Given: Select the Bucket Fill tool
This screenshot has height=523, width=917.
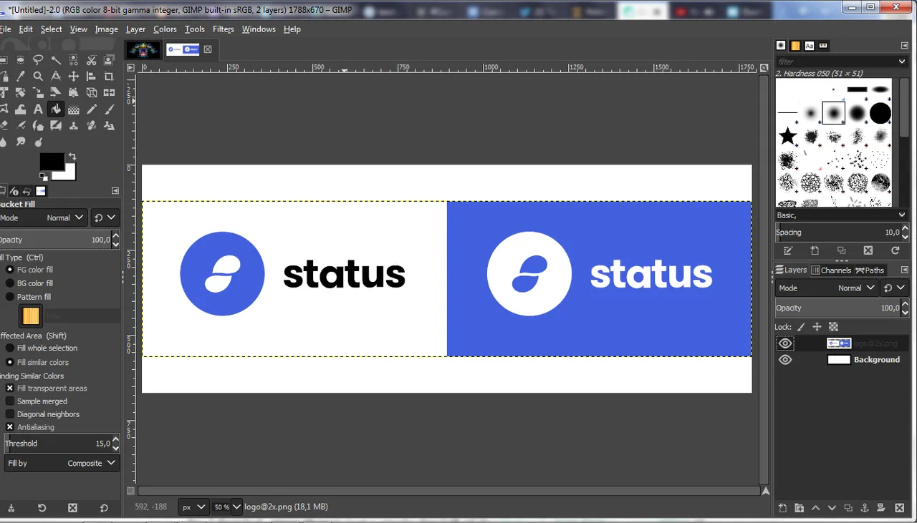Looking at the screenshot, I should tap(56, 109).
